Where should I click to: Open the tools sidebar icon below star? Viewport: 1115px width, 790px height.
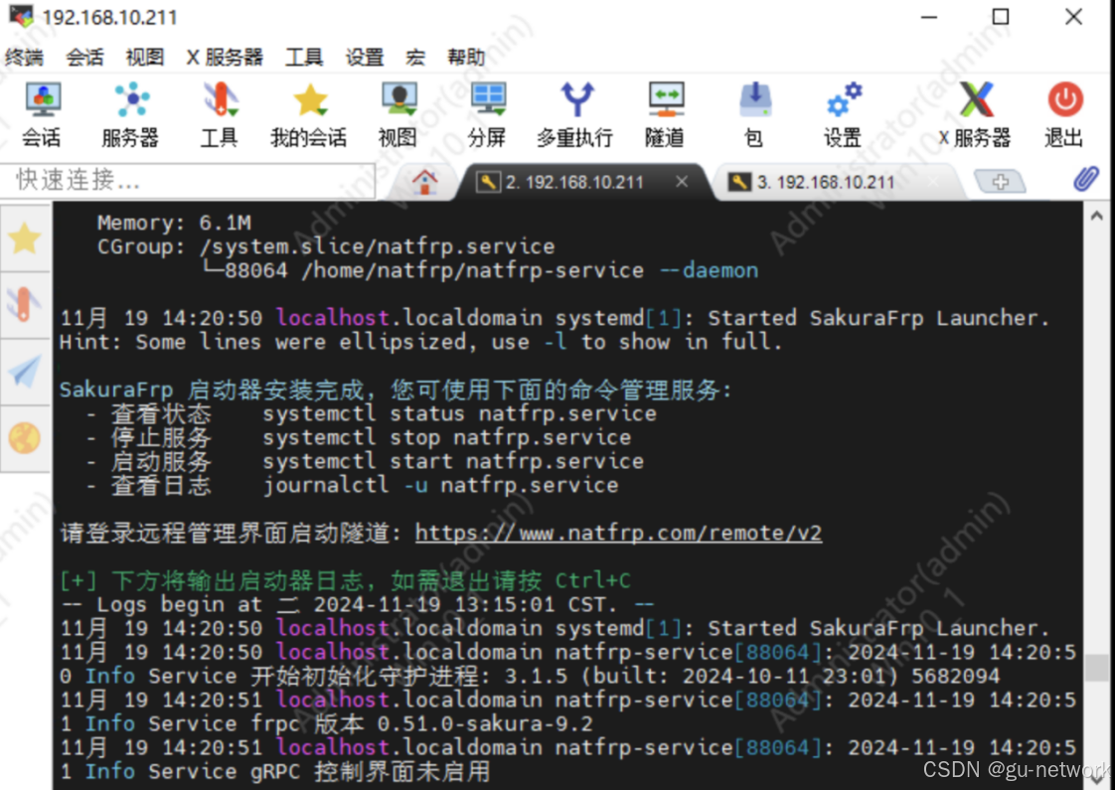click(x=25, y=304)
